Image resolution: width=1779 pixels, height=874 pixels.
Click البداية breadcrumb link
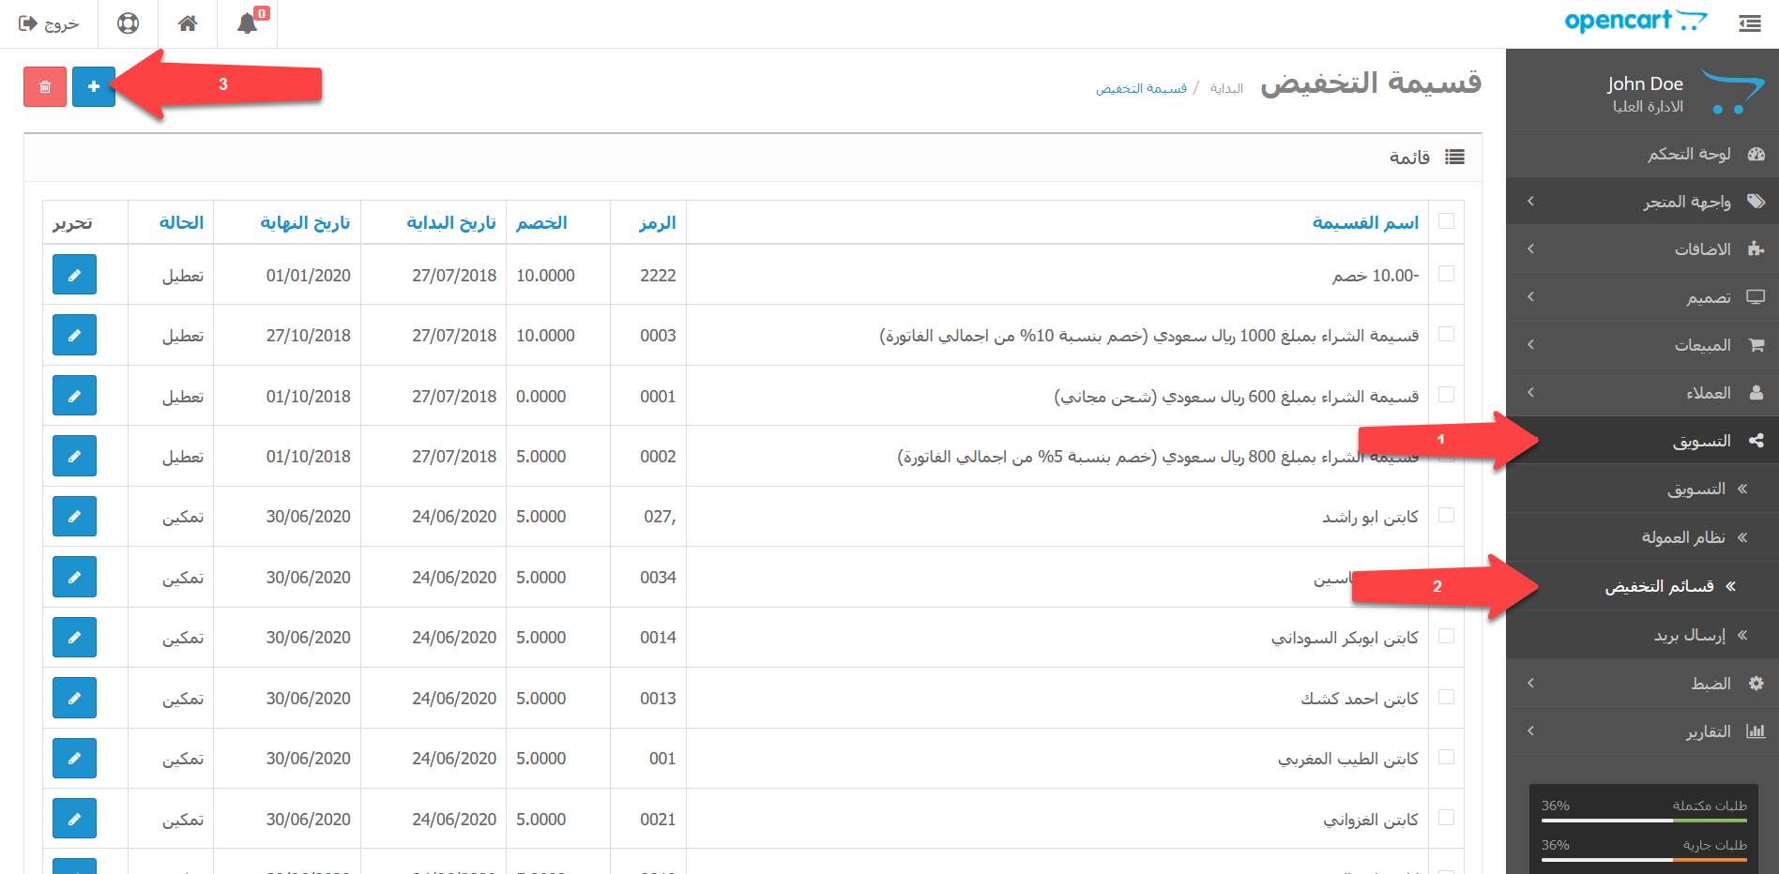1225,89
